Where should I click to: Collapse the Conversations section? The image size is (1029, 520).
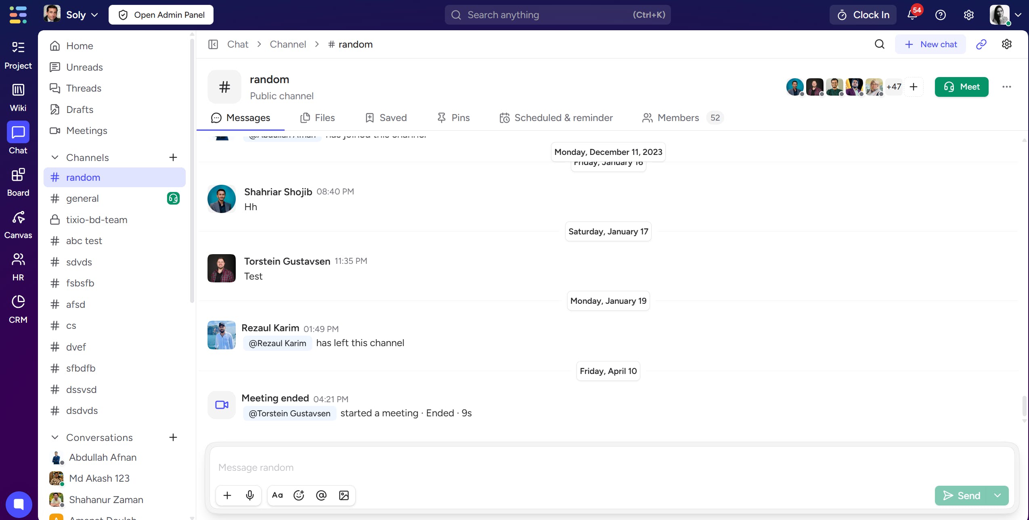click(x=55, y=437)
